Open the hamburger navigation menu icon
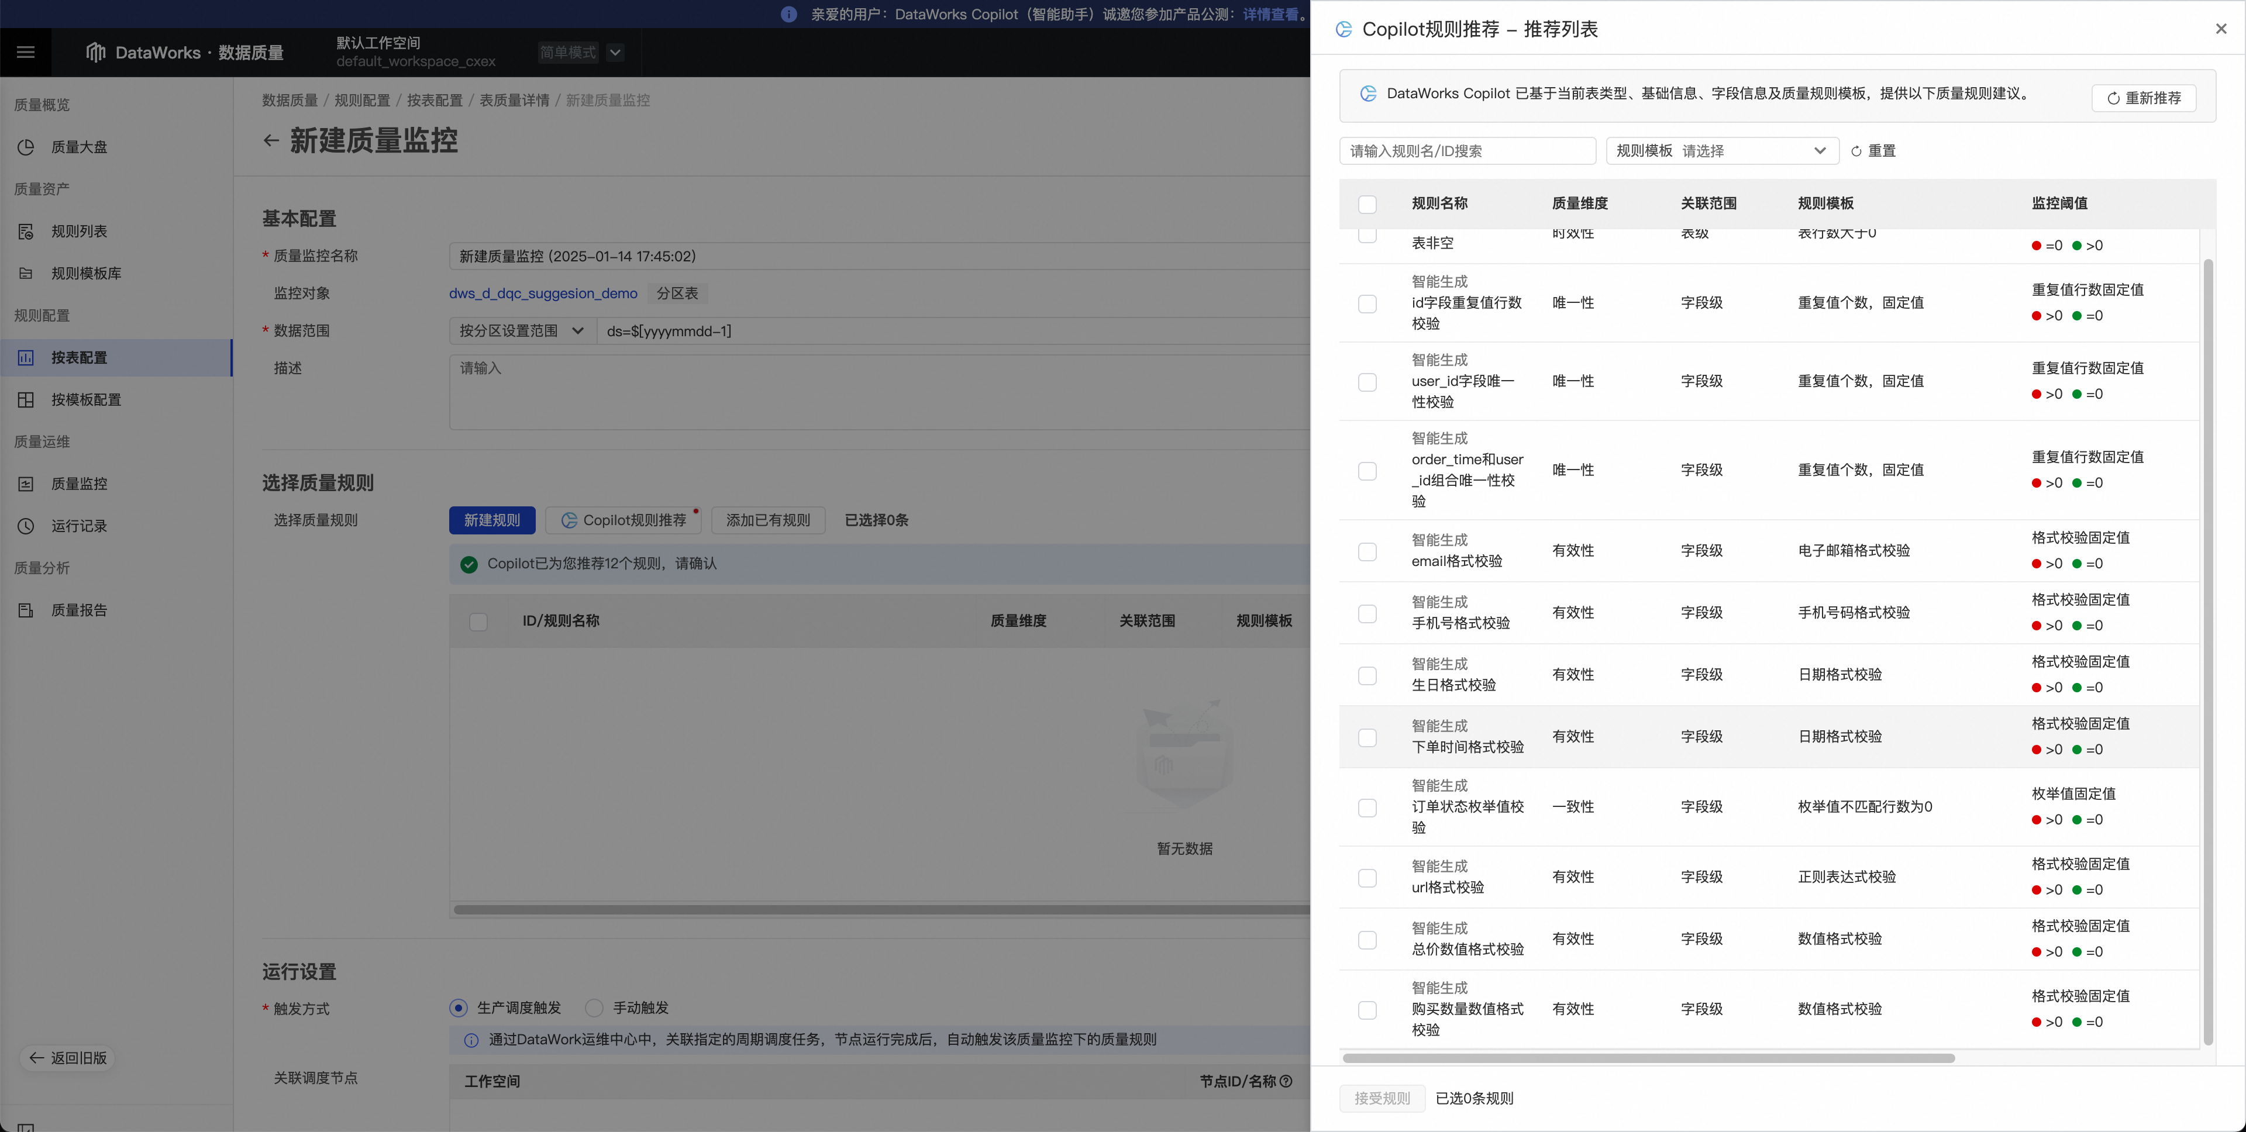 click(x=25, y=52)
